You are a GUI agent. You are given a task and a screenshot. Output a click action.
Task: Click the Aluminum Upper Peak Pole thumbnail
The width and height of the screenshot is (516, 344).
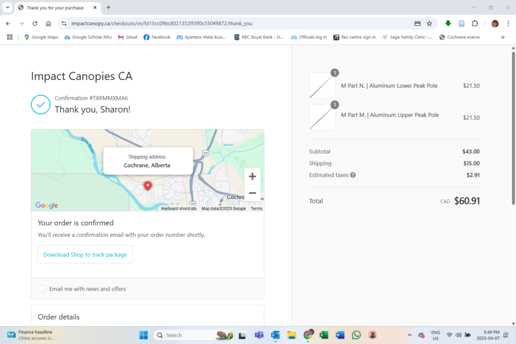(x=322, y=117)
